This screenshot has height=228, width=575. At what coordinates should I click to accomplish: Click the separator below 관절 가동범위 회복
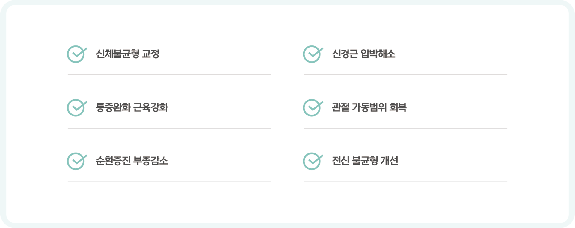[405, 128]
